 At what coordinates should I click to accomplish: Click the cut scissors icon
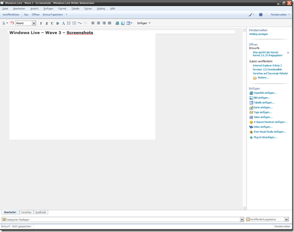point(3,23)
